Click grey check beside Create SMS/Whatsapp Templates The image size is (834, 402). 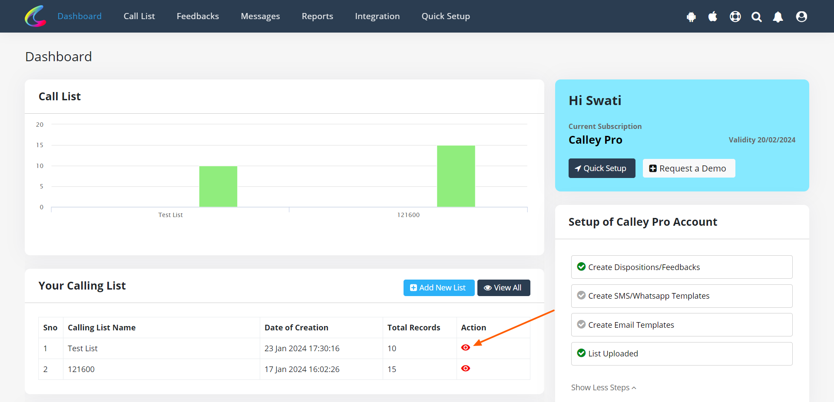581,295
